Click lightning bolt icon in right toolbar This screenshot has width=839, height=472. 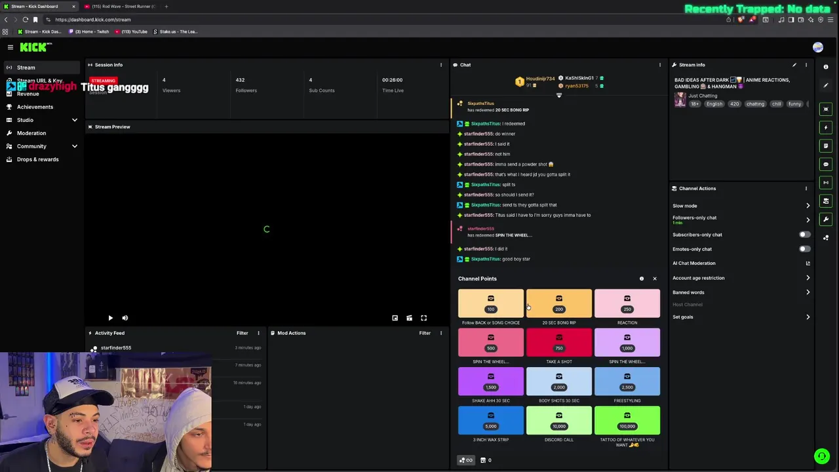826,127
